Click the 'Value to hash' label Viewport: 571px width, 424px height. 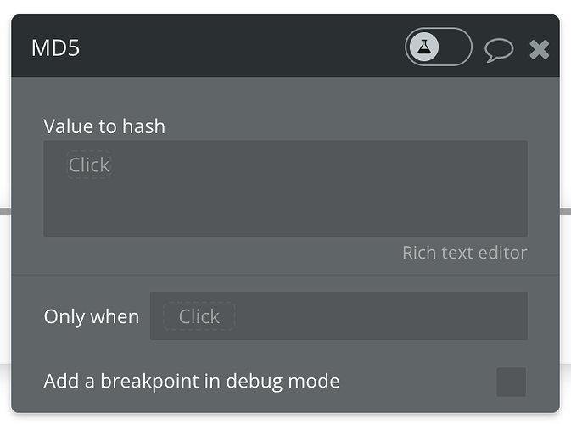click(104, 126)
